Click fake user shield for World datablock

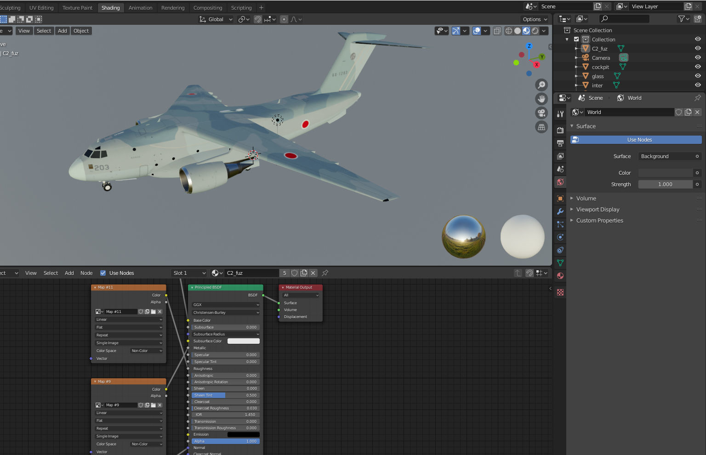click(x=678, y=112)
